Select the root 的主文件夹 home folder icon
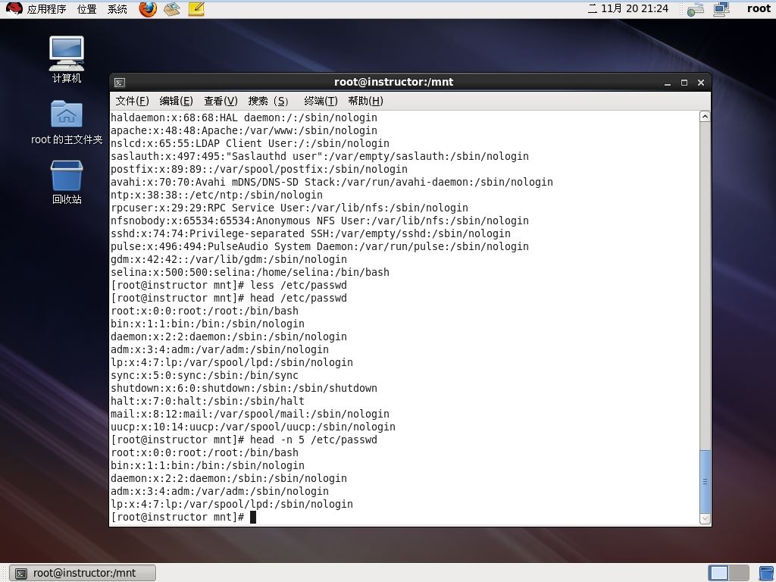 (x=67, y=122)
